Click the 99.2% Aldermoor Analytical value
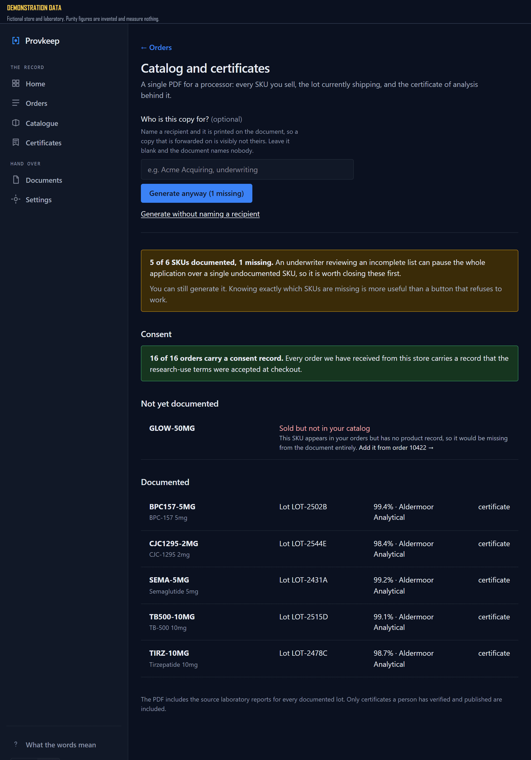The width and height of the screenshot is (531, 760). (x=404, y=585)
